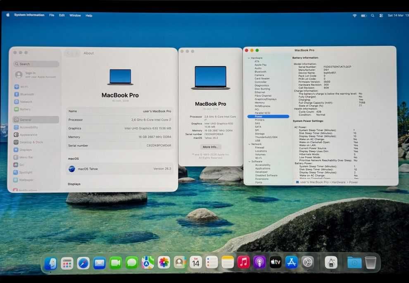This screenshot has width=409, height=283.
Task: Select Bluetooth in Settings sidebar
Action: [x=36, y=94]
